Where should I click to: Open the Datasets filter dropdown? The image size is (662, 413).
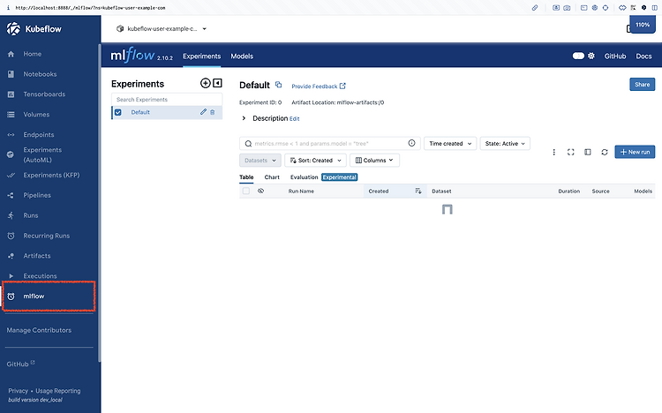click(260, 161)
